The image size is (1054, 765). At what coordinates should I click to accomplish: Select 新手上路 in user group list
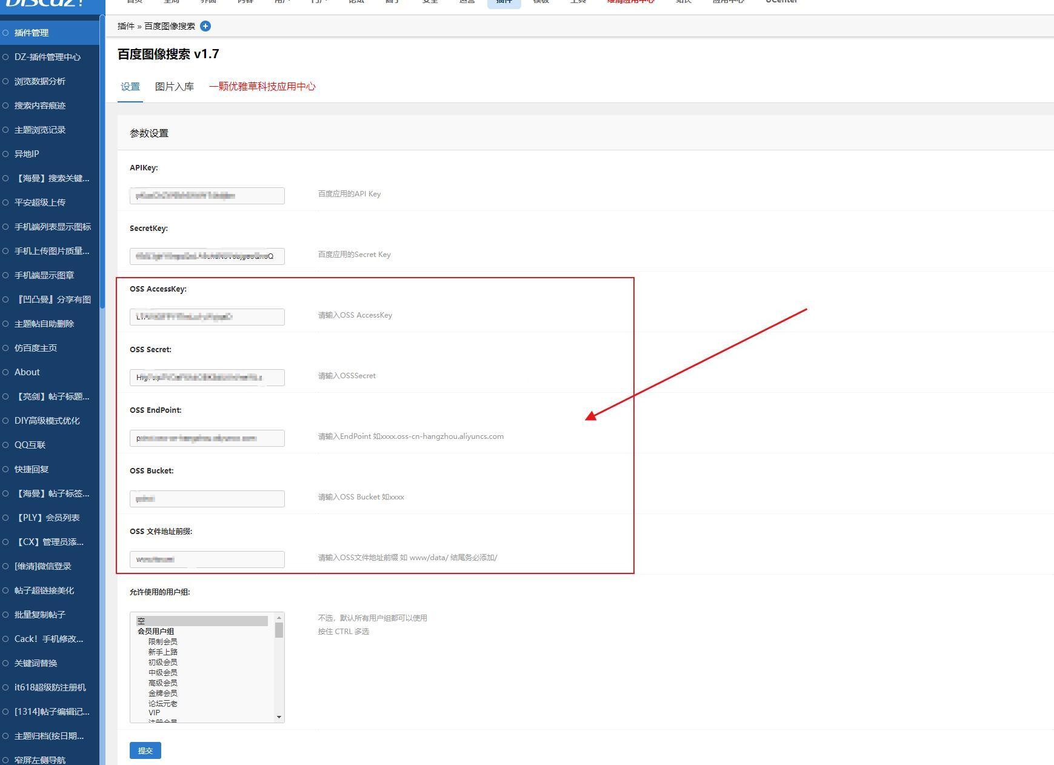pos(163,652)
